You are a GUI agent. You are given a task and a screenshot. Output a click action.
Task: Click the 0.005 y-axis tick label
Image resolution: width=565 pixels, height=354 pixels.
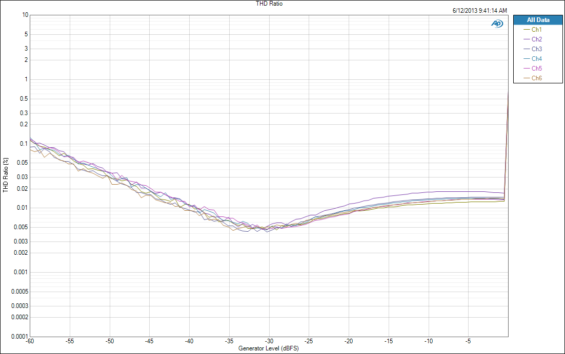coord(21,227)
